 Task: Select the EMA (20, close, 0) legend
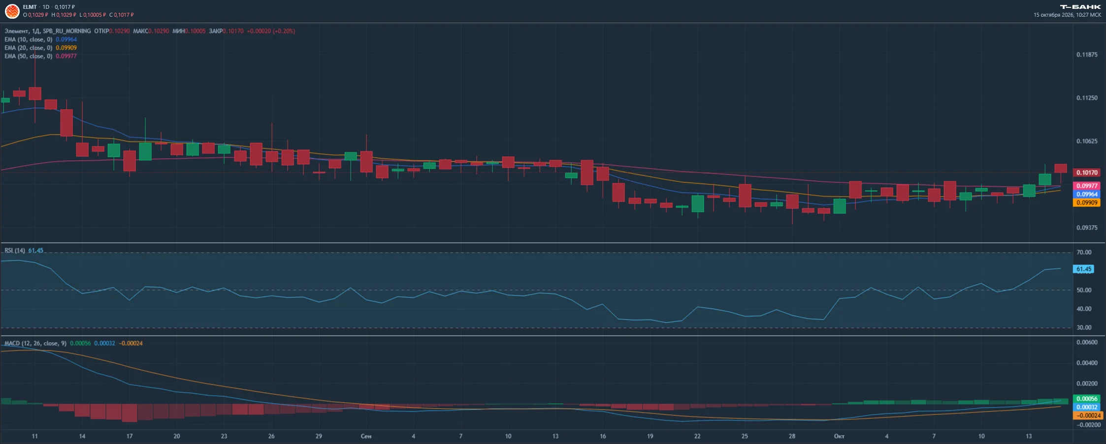pyautogui.click(x=28, y=48)
